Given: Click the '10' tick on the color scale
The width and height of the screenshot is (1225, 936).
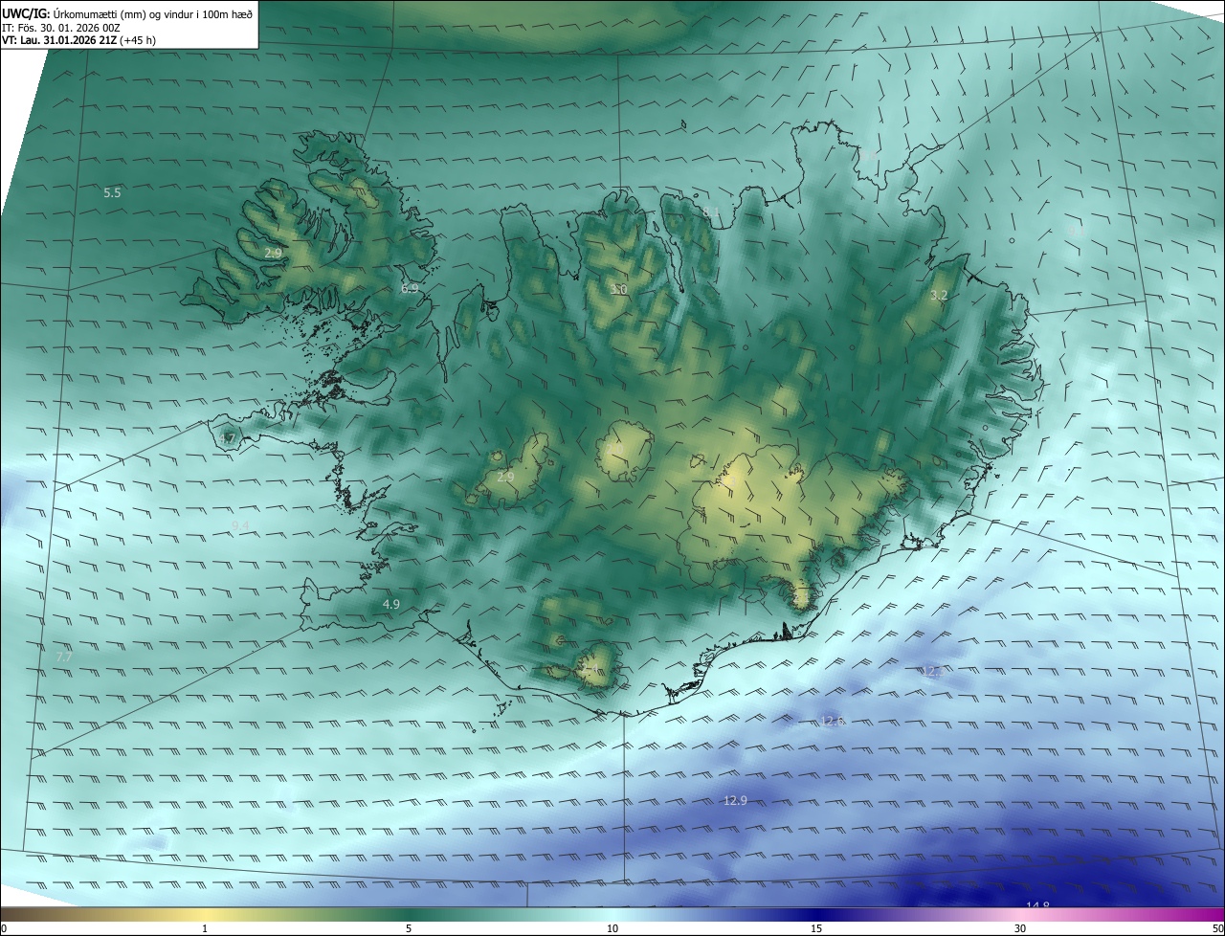Looking at the screenshot, I should [x=612, y=928].
